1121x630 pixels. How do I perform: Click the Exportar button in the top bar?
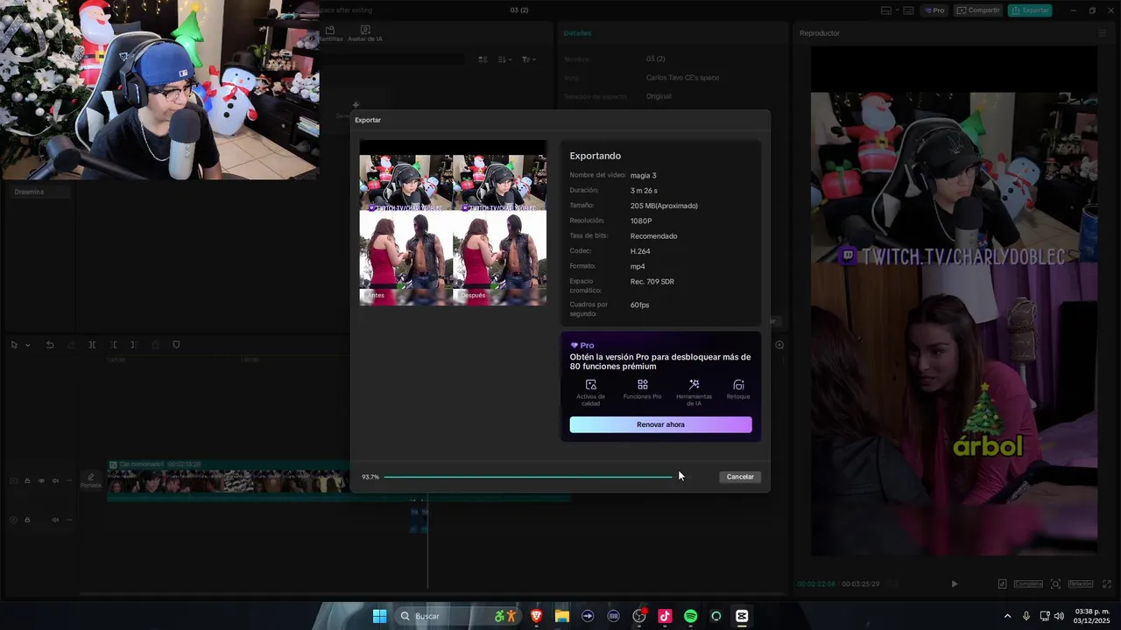1030,10
